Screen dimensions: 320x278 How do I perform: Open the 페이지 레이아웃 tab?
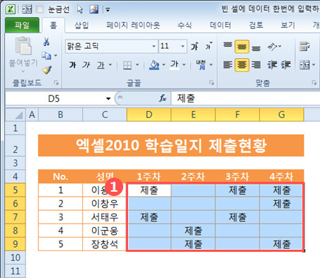tap(133, 25)
